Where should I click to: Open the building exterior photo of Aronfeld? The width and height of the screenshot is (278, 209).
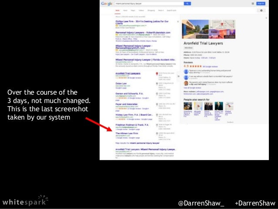[195, 29]
